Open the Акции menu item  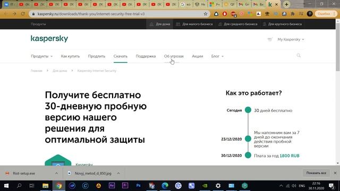point(197,56)
